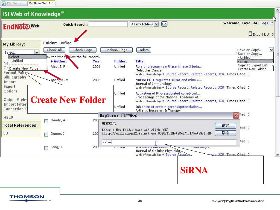Choose sirna in the Save or Copy list
This screenshot has height=210, width=280.
255,62
